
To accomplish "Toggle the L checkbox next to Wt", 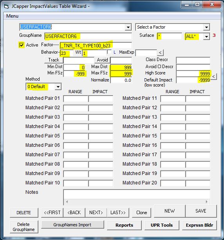I will pyautogui.click(x=109, y=52).
